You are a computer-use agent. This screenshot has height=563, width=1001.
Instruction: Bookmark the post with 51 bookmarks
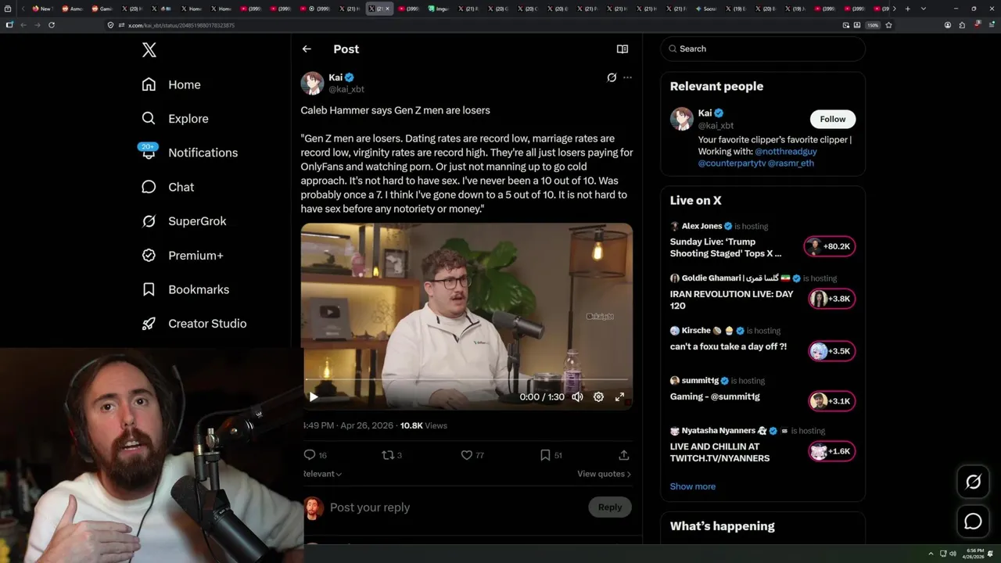(x=551, y=455)
